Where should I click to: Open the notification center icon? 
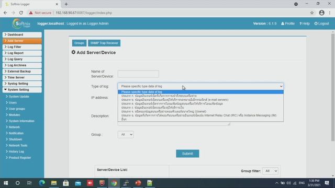(327, 183)
